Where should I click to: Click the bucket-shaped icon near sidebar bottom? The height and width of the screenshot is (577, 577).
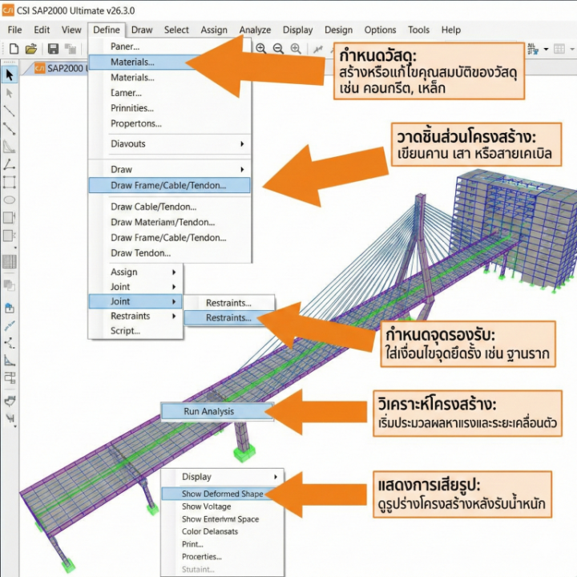pyautogui.click(x=10, y=401)
